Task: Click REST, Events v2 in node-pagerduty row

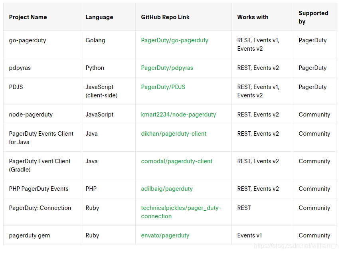Action: click(263, 115)
